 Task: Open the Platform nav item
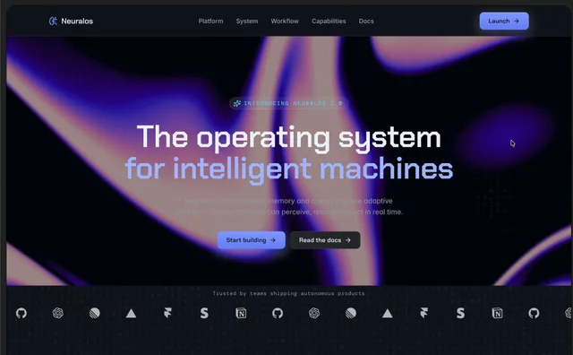(x=210, y=22)
